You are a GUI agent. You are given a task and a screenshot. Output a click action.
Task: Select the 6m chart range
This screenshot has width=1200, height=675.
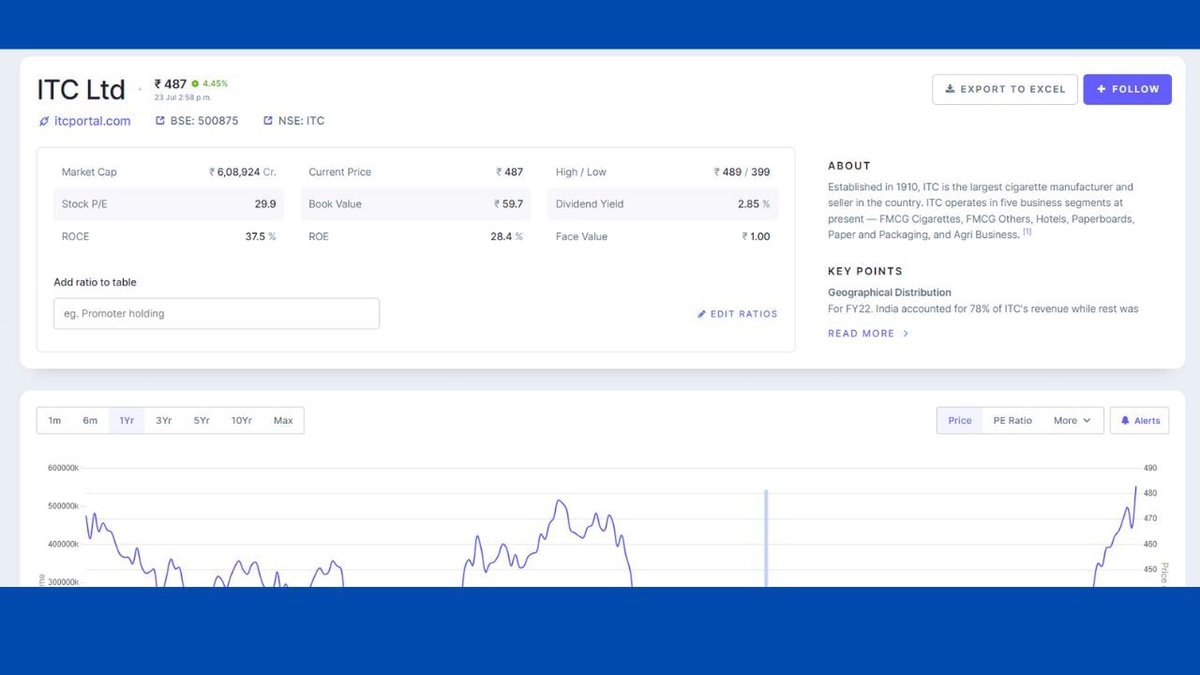pyautogui.click(x=90, y=421)
